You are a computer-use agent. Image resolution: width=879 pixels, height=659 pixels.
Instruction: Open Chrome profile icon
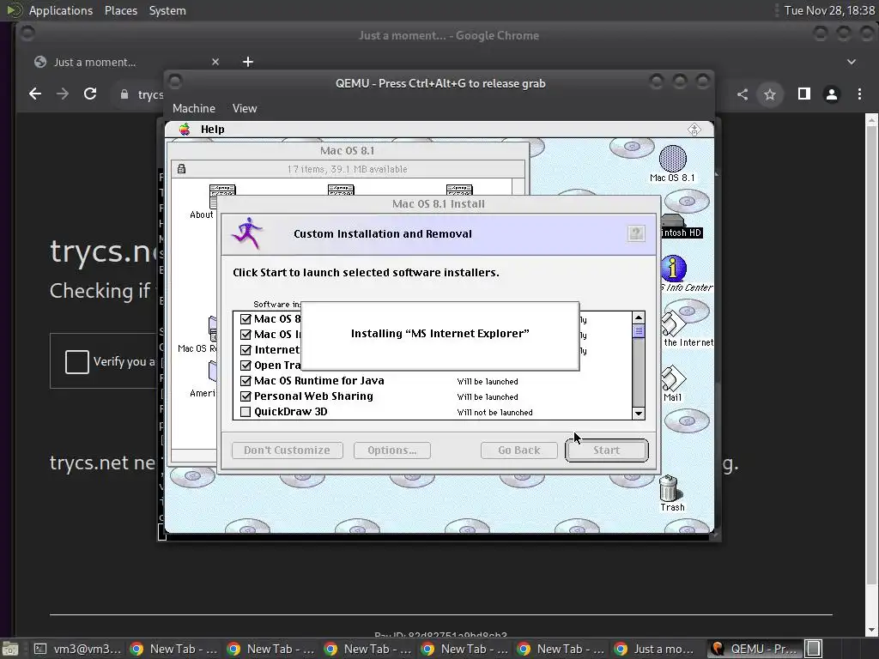click(831, 94)
